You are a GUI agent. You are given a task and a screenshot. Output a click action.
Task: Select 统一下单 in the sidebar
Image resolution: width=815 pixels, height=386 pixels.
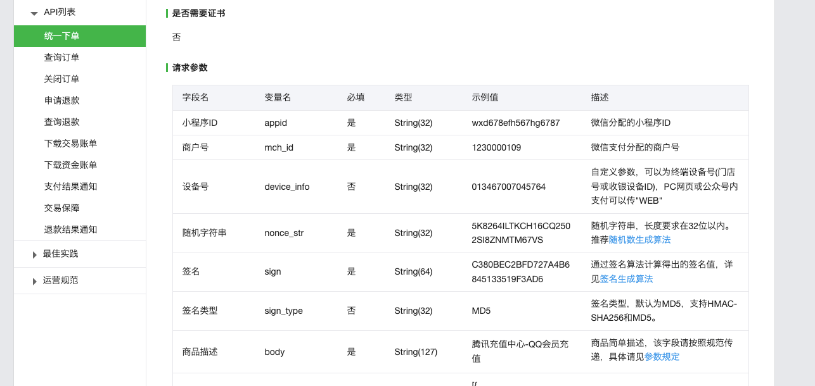point(61,36)
